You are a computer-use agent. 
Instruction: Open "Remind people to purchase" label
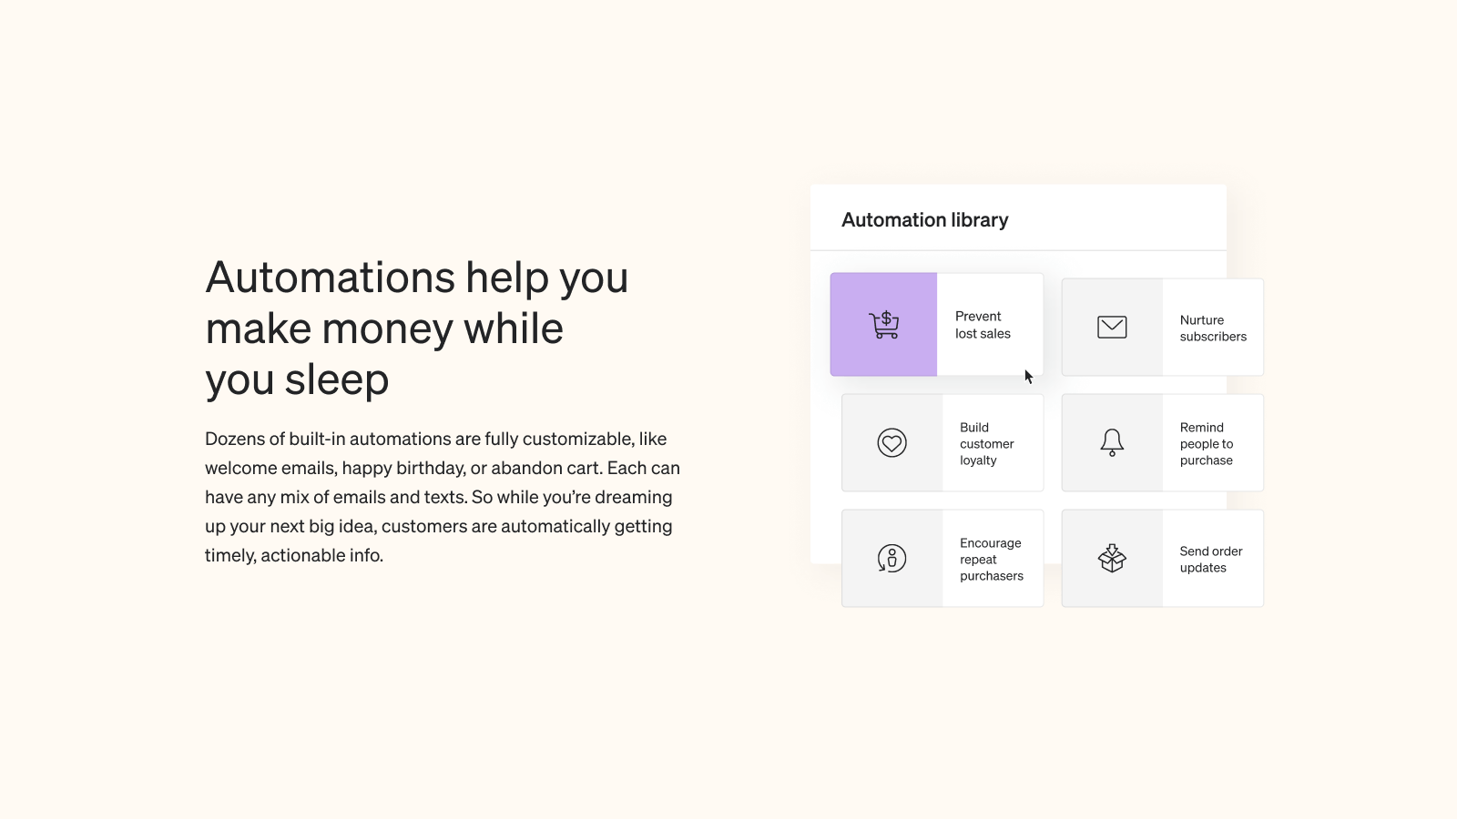[x=1206, y=444]
